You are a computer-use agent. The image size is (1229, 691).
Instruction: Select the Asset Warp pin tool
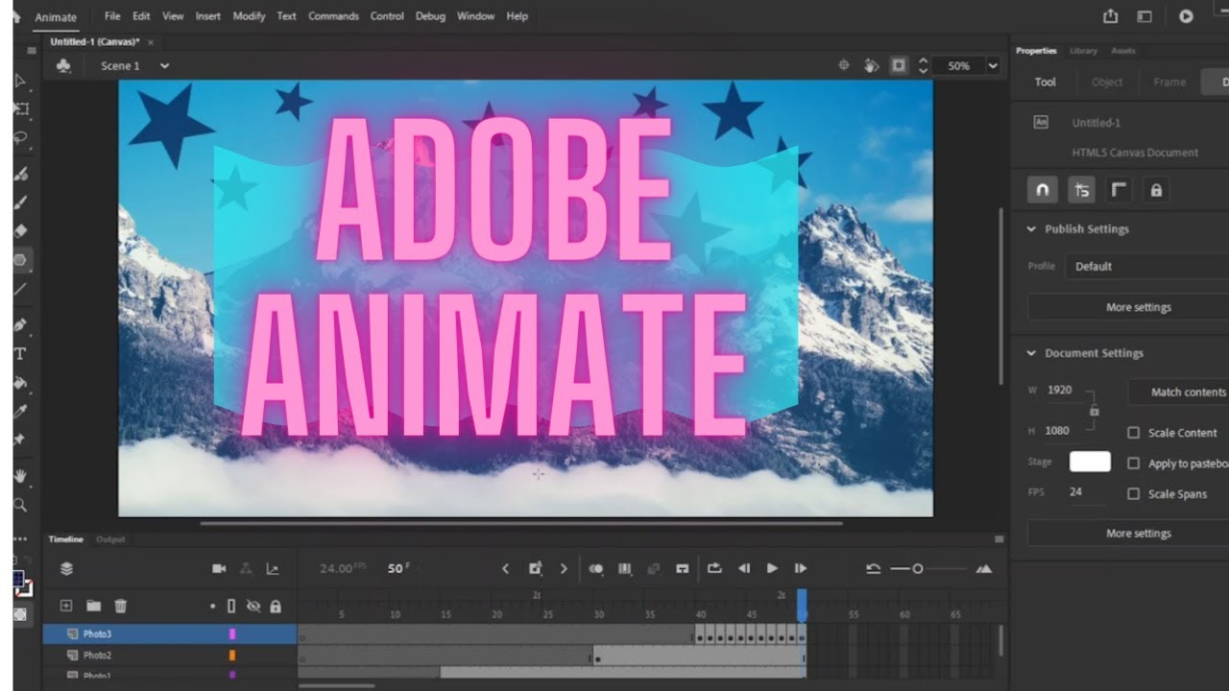pos(20,439)
